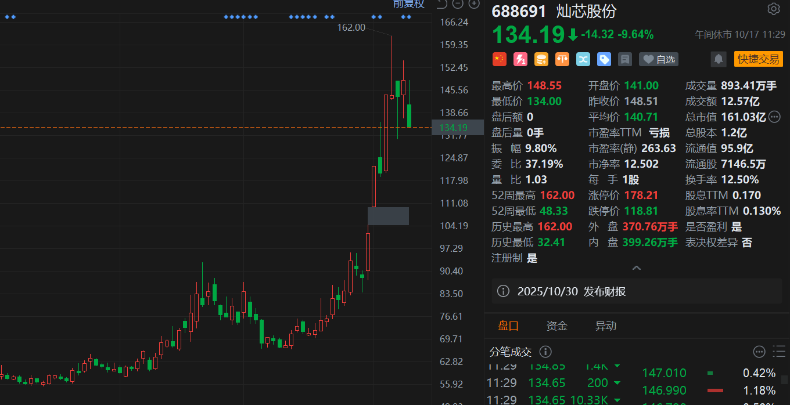This screenshot has width=790, height=405.
Task: Switch to the 资金 tab
Action: (556, 326)
